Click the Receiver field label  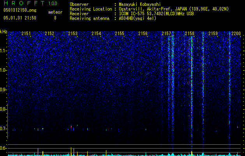pos(79,14)
